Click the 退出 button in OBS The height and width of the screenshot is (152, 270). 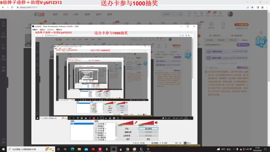148,139
